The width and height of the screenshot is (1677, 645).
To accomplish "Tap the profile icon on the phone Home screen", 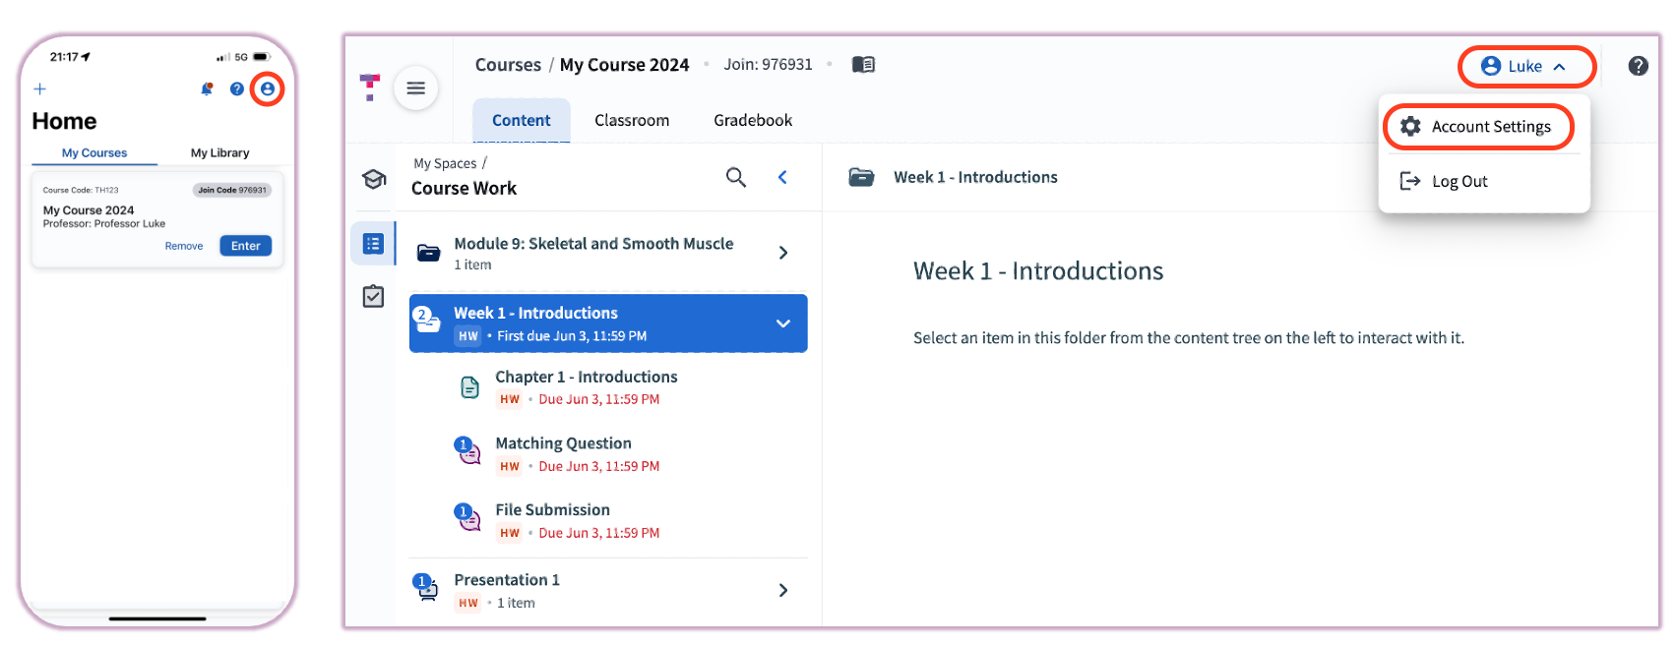I will [x=267, y=88].
